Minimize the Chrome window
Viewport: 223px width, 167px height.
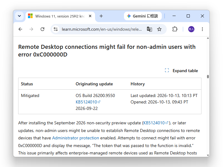tap(174, 16)
